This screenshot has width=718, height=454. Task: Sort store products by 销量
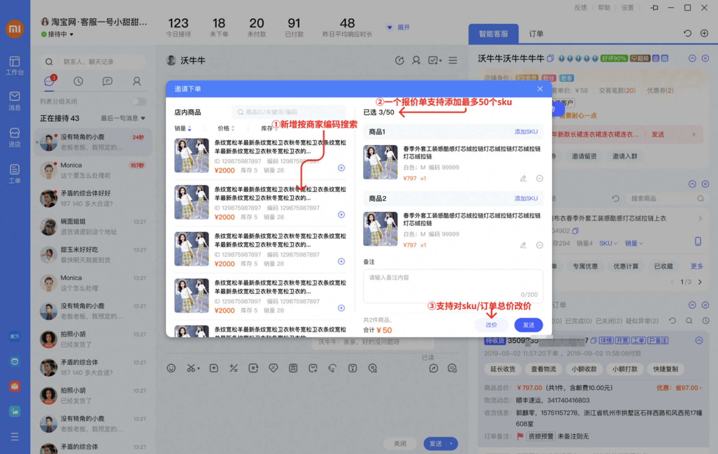click(x=183, y=128)
